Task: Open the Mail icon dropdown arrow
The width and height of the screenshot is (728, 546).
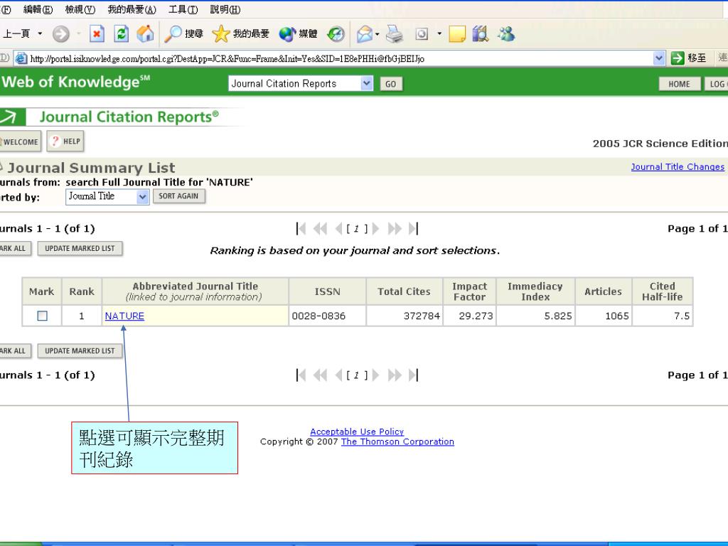Action: coord(377,34)
